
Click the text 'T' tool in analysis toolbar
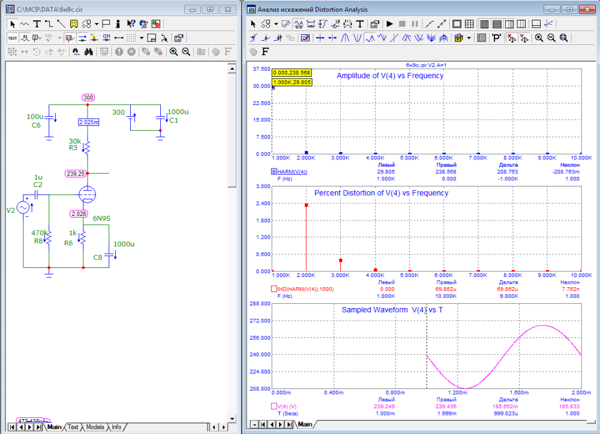pyautogui.click(x=360, y=24)
